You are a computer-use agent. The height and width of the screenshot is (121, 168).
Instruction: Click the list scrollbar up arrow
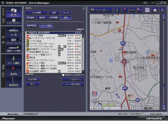[x=83, y=32]
